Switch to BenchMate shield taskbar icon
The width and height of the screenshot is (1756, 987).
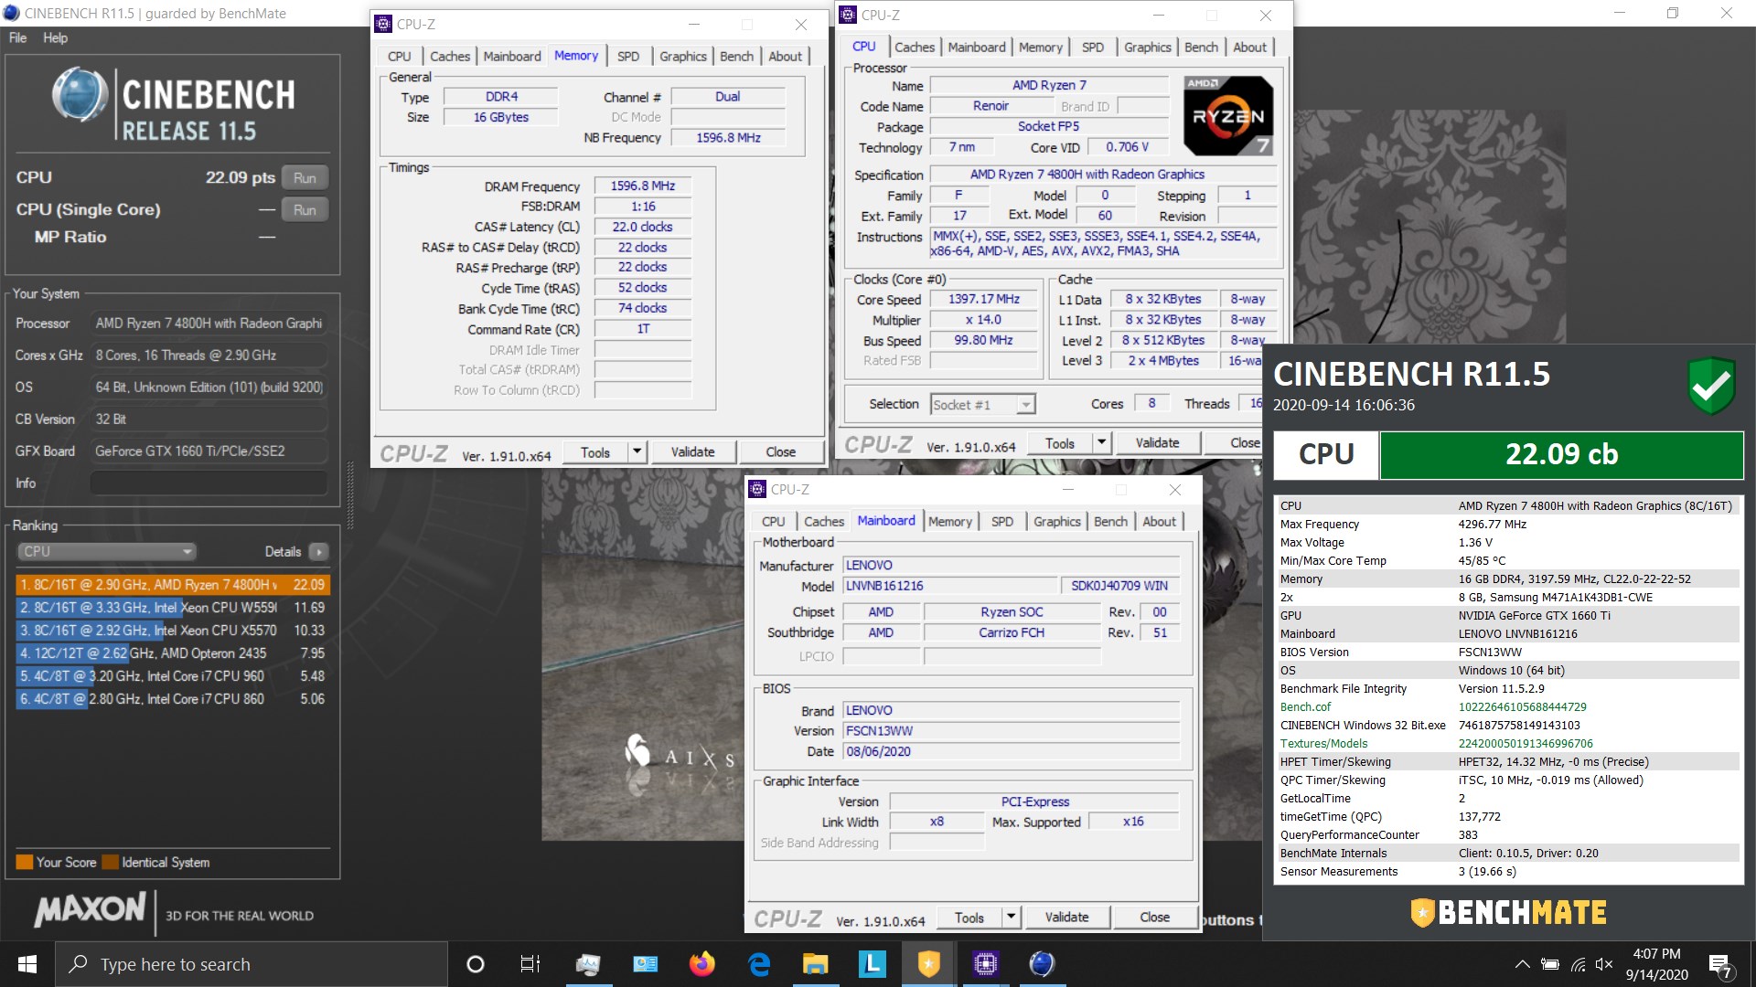point(928,964)
